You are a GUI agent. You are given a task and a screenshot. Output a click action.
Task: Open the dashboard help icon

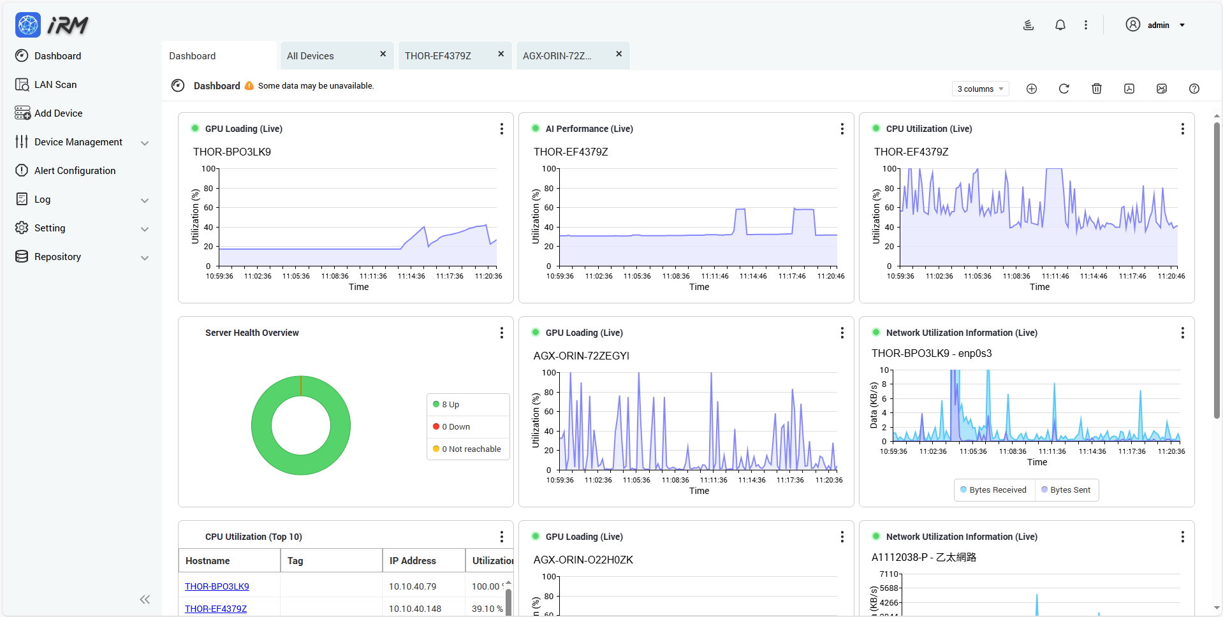click(x=1194, y=89)
